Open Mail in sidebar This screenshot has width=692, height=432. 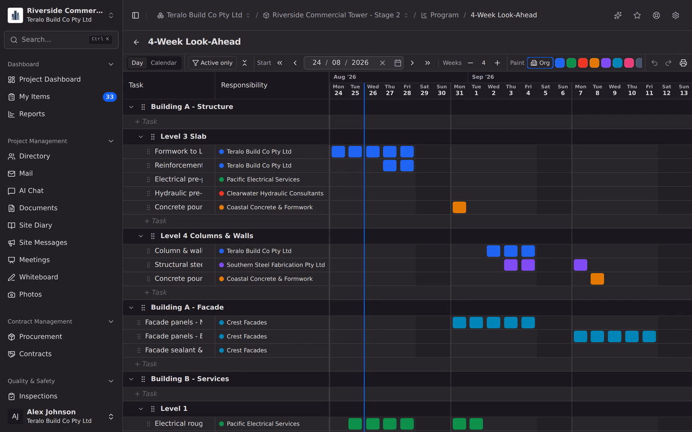(x=61, y=174)
